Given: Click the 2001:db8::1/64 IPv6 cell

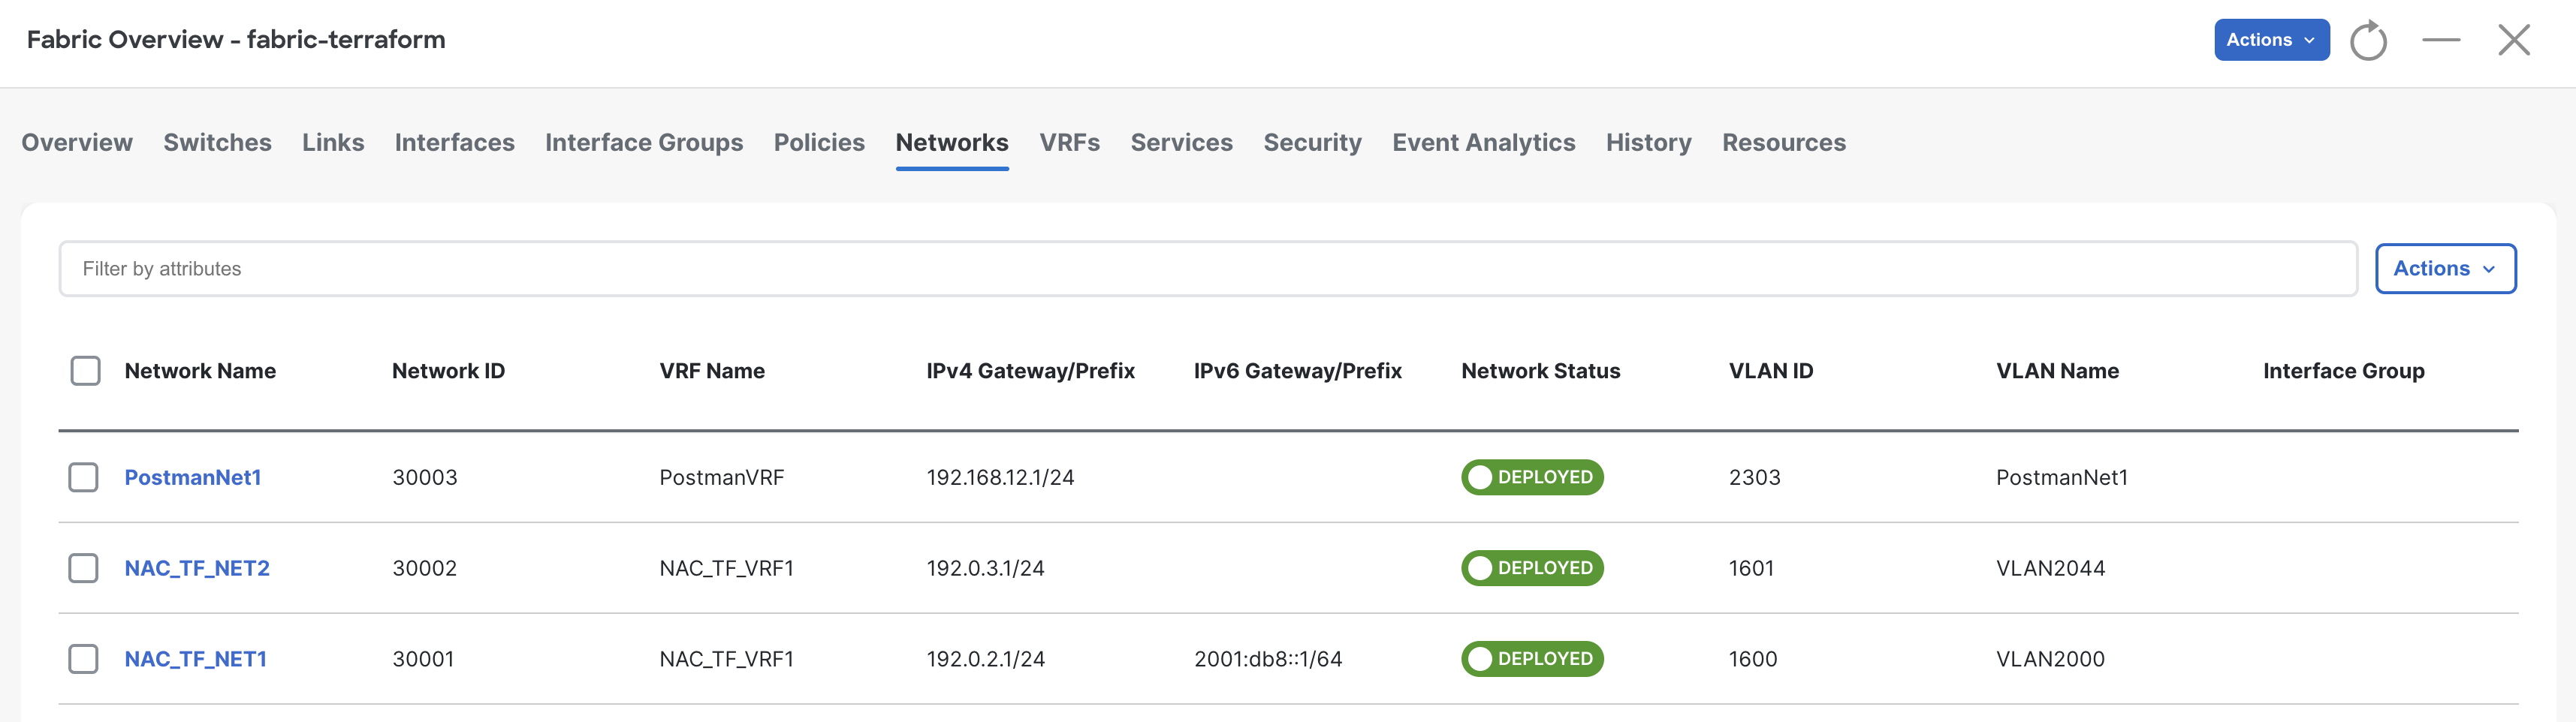Looking at the screenshot, I should click(1267, 659).
